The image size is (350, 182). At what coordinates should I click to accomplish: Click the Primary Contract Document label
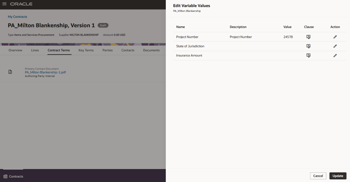tap(42, 69)
